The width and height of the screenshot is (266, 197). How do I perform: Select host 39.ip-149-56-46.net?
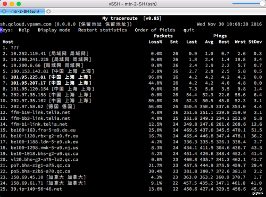click(x=37, y=189)
